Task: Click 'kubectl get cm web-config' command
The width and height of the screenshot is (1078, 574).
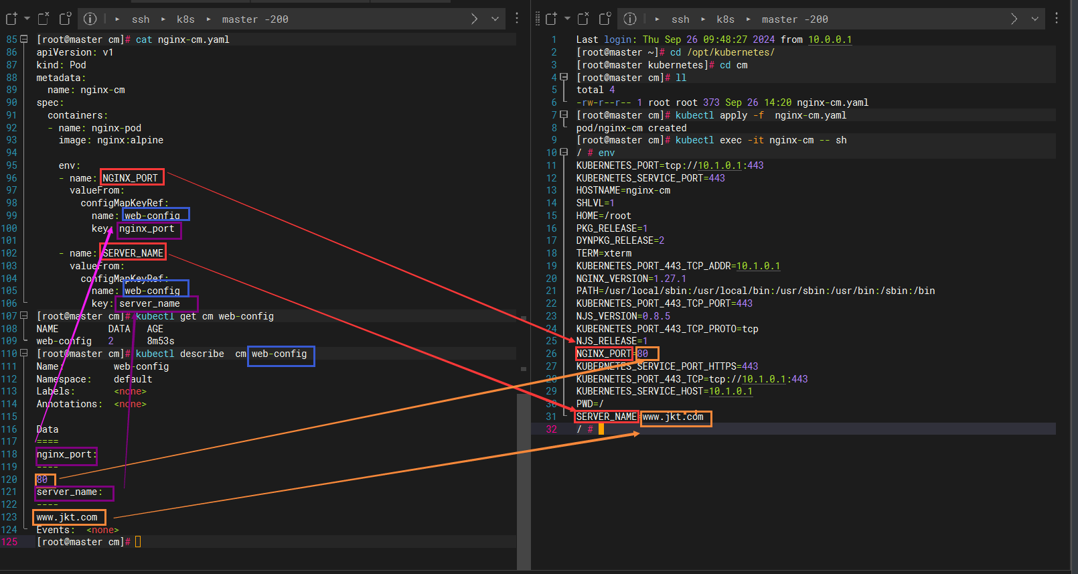Action: pyautogui.click(x=205, y=316)
